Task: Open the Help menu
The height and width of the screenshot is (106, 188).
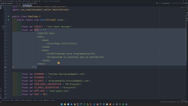Action: point(39,1)
